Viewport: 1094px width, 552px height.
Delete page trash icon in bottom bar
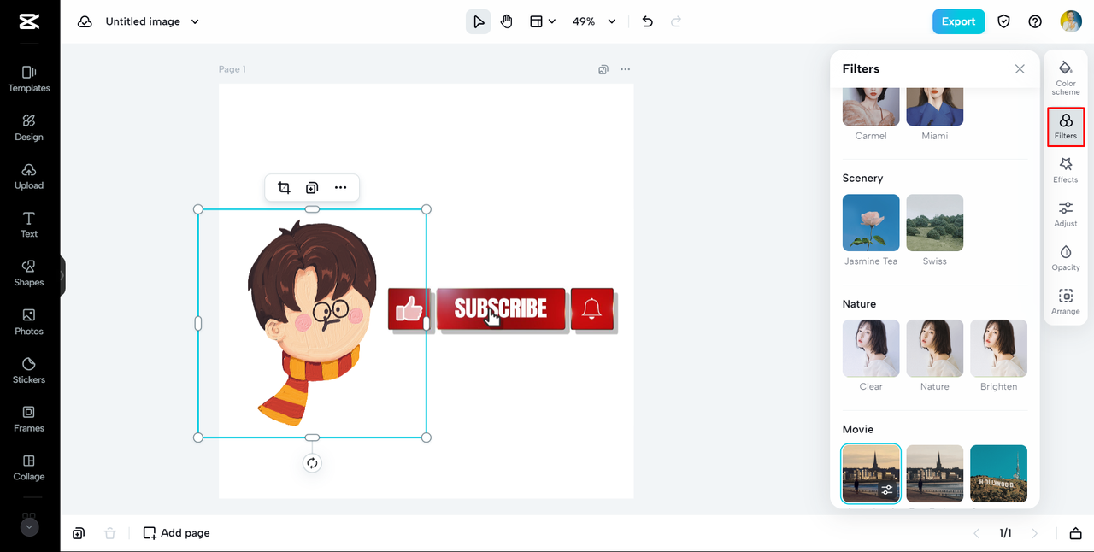109,533
